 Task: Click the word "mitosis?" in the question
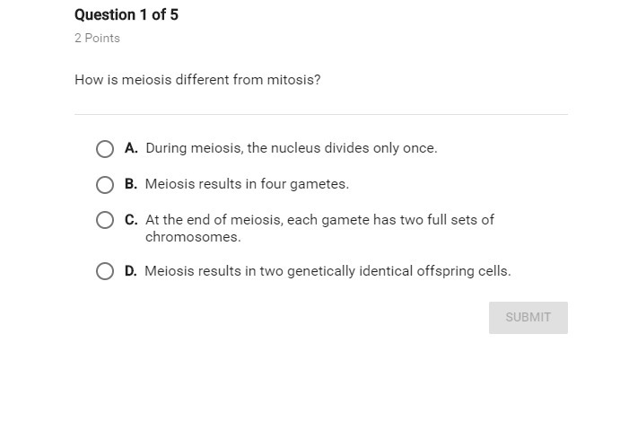click(293, 80)
